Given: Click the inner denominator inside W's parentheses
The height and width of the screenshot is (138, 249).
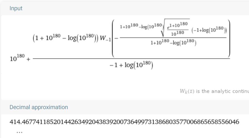Looking at the screenshot, I should click(173, 43).
